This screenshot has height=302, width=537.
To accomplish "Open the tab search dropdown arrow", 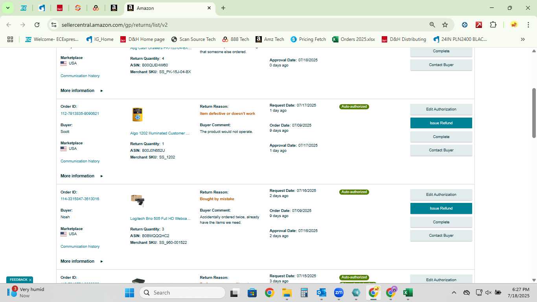I will [7, 8].
